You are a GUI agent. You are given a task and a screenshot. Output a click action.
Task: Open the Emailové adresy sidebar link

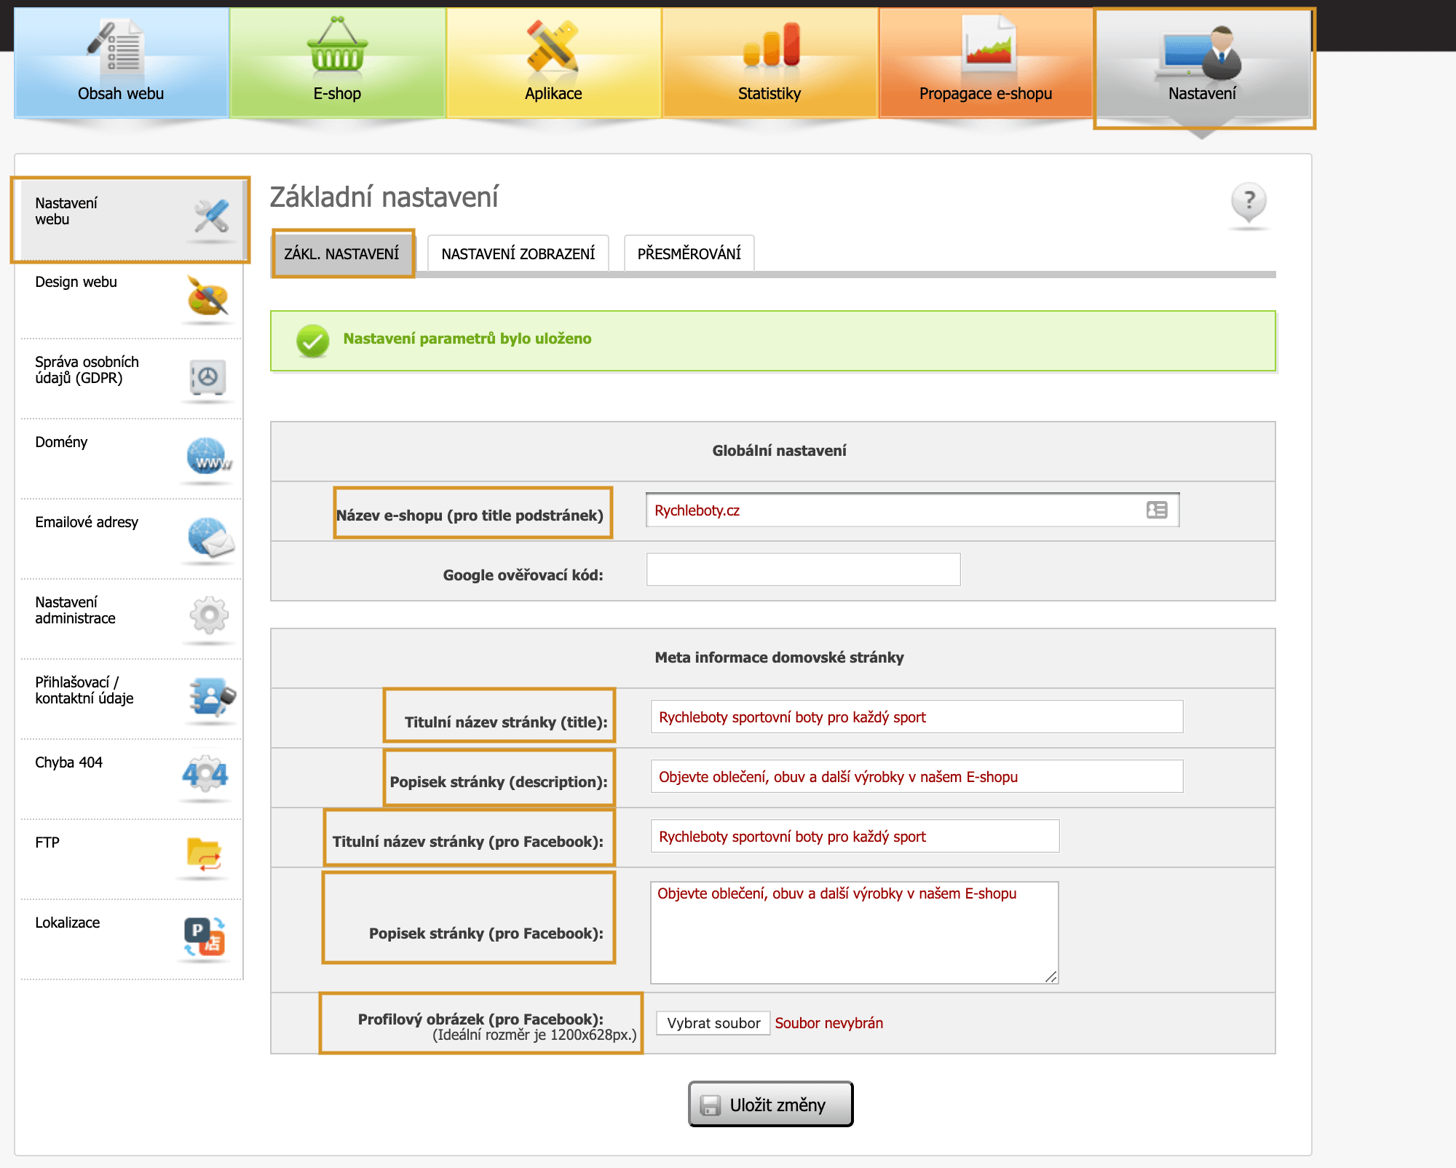[87, 522]
